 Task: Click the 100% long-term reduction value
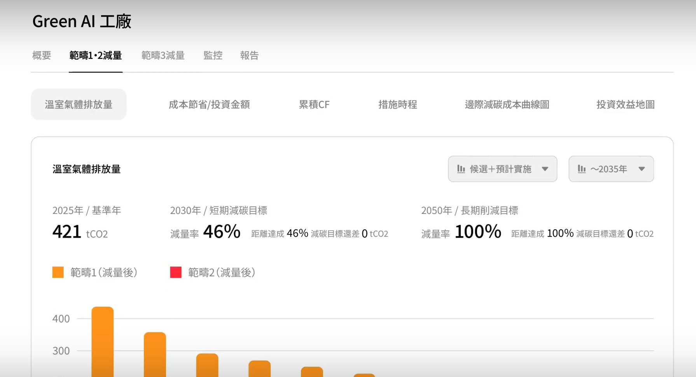pyautogui.click(x=478, y=232)
